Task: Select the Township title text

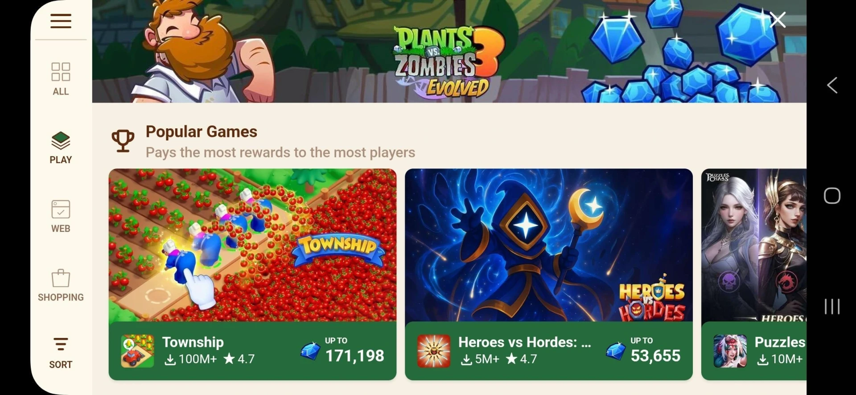Action: click(193, 342)
